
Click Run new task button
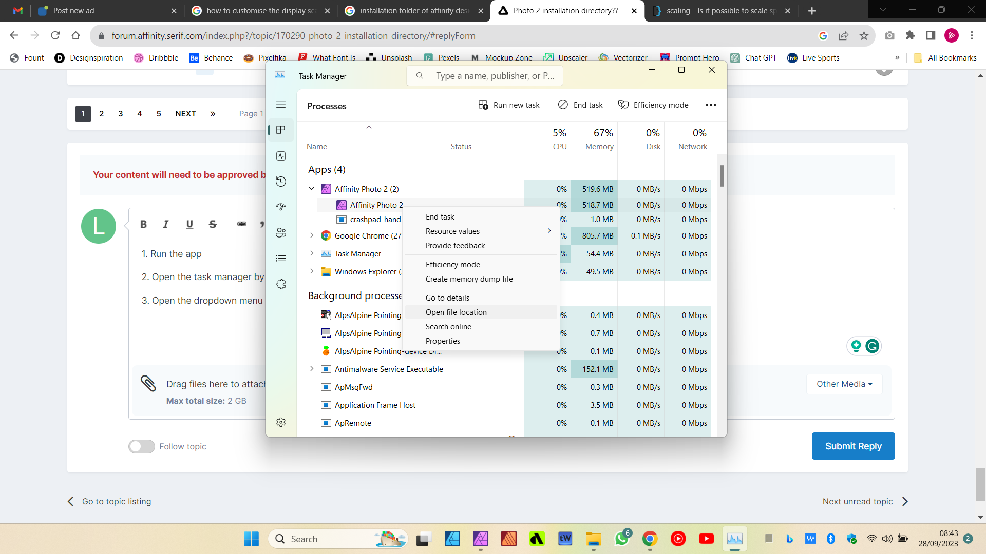pos(509,105)
